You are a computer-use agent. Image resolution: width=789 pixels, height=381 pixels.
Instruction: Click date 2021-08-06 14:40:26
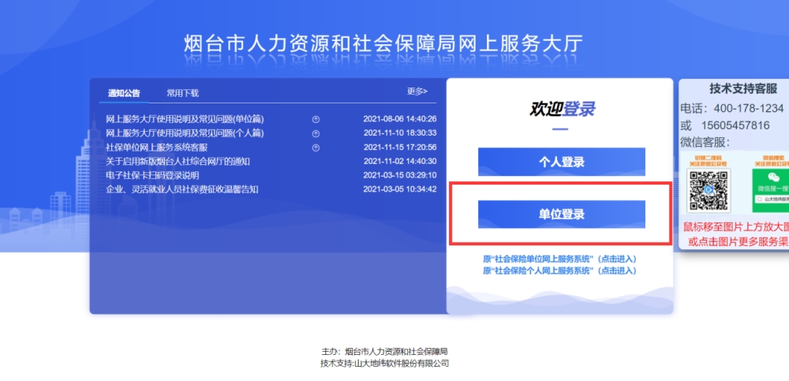coord(400,119)
